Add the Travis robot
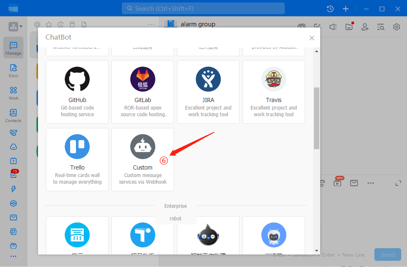This screenshot has height=267, width=407. click(x=274, y=92)
